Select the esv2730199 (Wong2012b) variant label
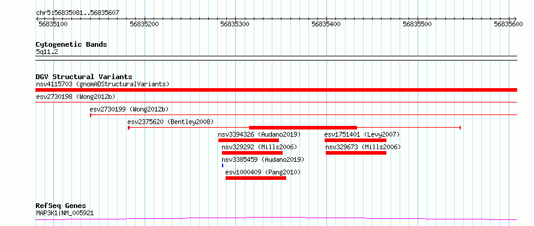This screenshot has height=226, width=534. pyautogui.click(x=129, y=109)
